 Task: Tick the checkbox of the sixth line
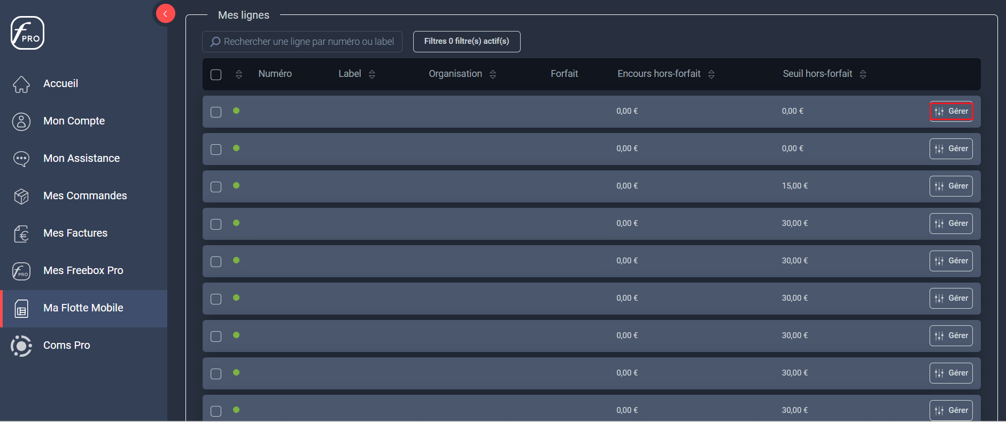(x=216, y=299)
